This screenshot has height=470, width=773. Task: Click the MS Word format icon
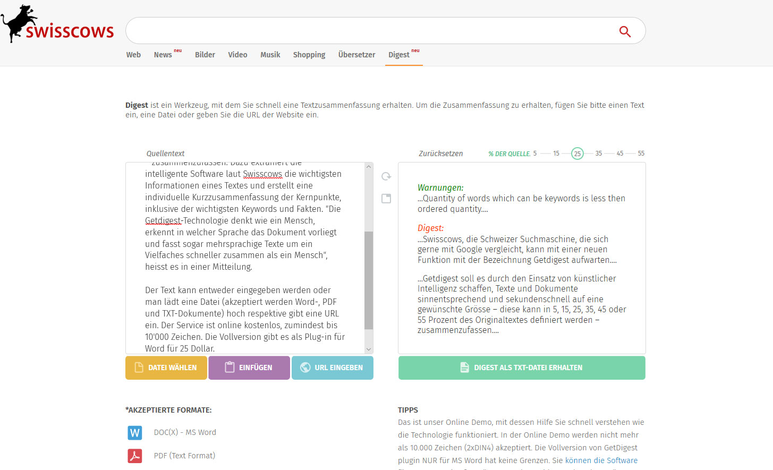tap(135, 433)
